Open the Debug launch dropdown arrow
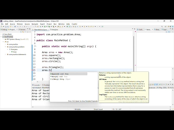Screen dimensions: 174x130 point(42,27)
